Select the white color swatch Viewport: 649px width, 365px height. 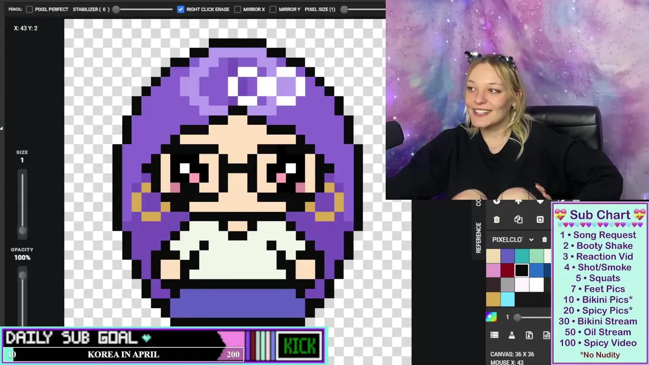(536, 285)
